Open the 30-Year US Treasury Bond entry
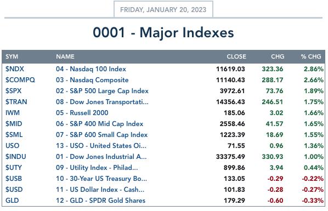This screenshot has height=211, width=328. pyautogui.click(x=101, y=179)
